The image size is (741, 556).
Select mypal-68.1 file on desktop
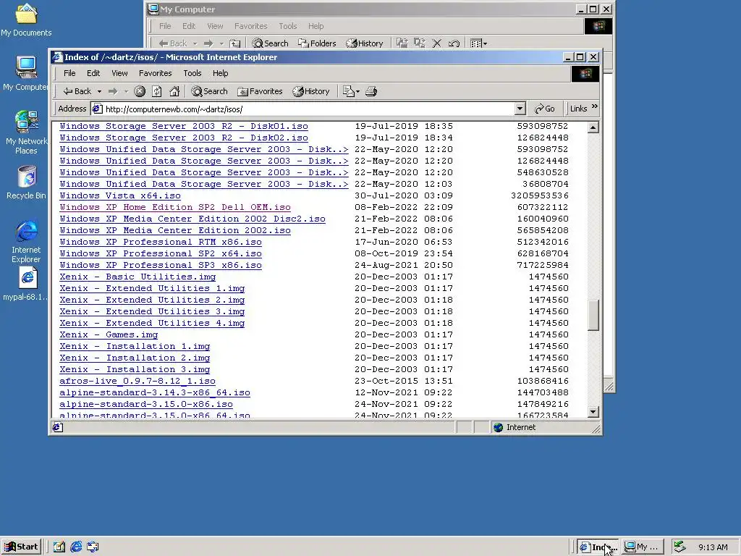point(27,284)
